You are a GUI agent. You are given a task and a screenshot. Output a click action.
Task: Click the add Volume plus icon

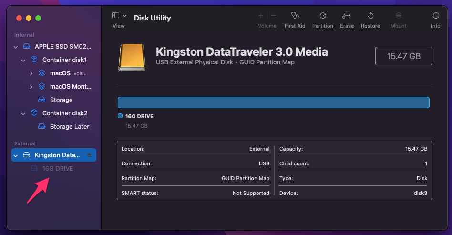261,16
